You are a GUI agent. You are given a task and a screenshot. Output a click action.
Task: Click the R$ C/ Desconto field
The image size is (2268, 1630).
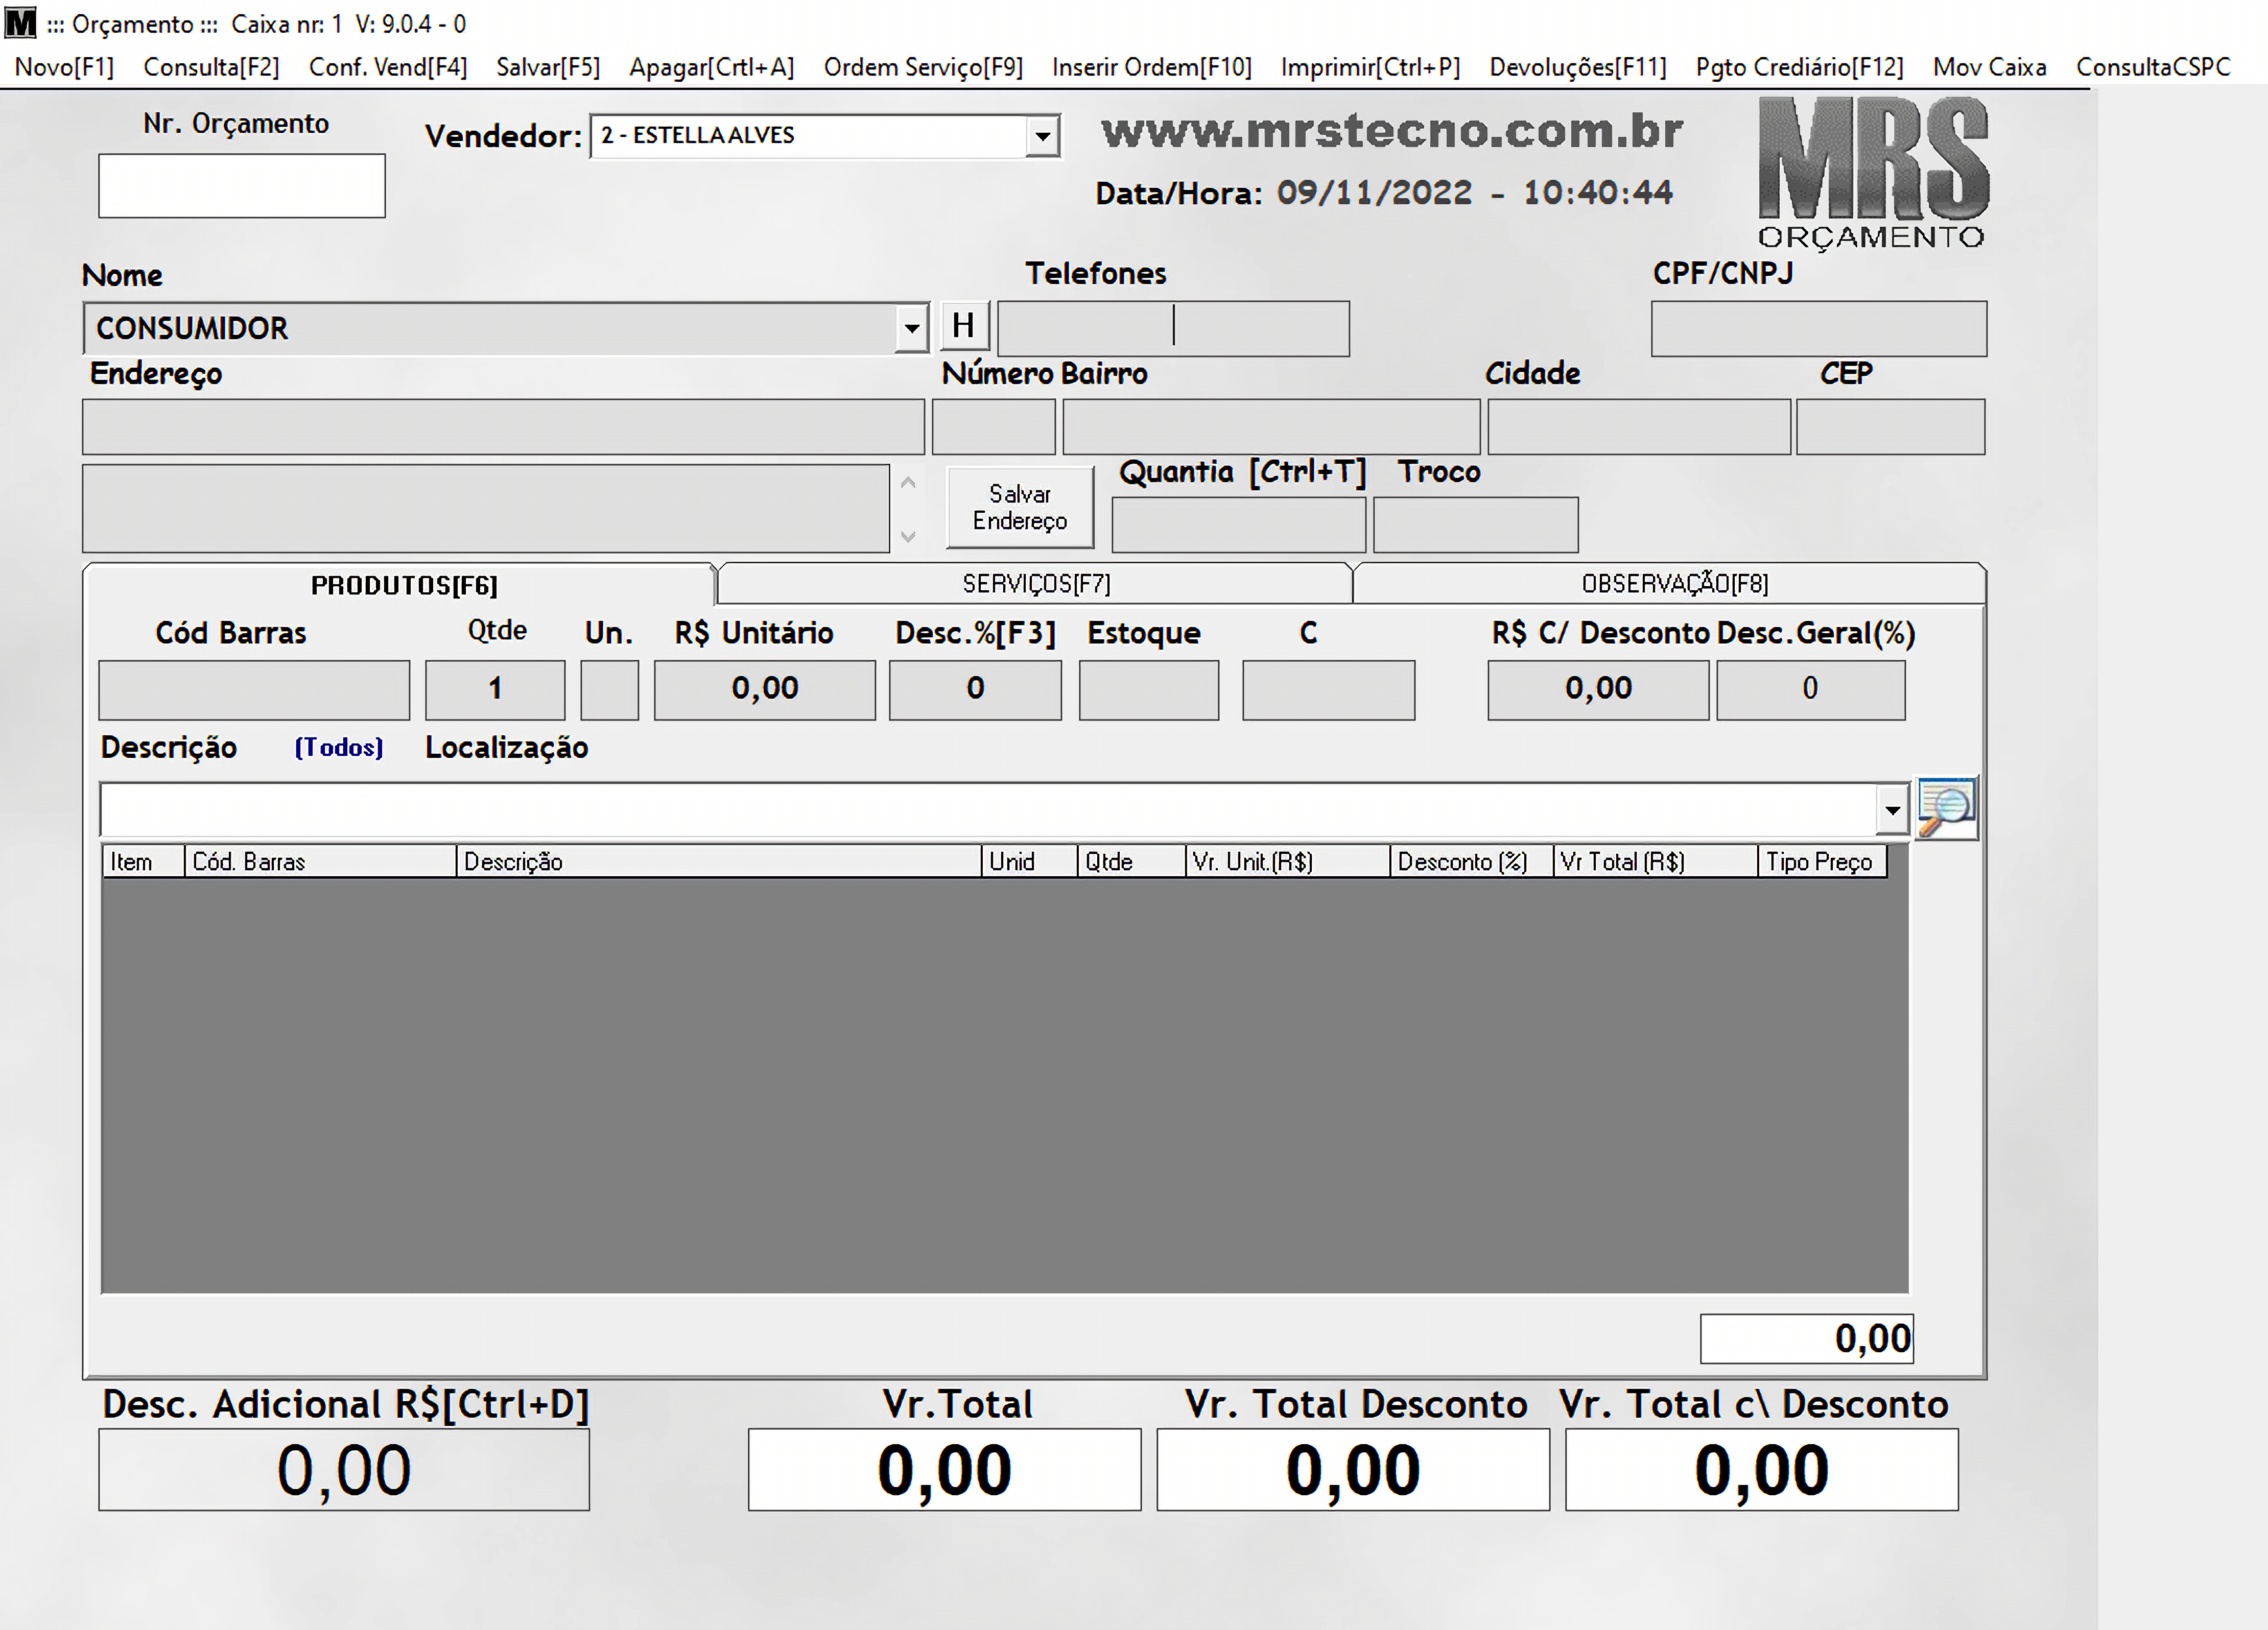click(x=1598, y=689)
